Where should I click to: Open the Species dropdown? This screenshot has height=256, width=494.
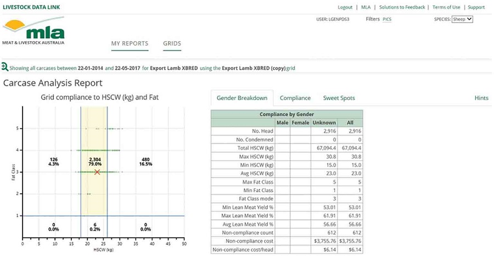click(462, 19)
